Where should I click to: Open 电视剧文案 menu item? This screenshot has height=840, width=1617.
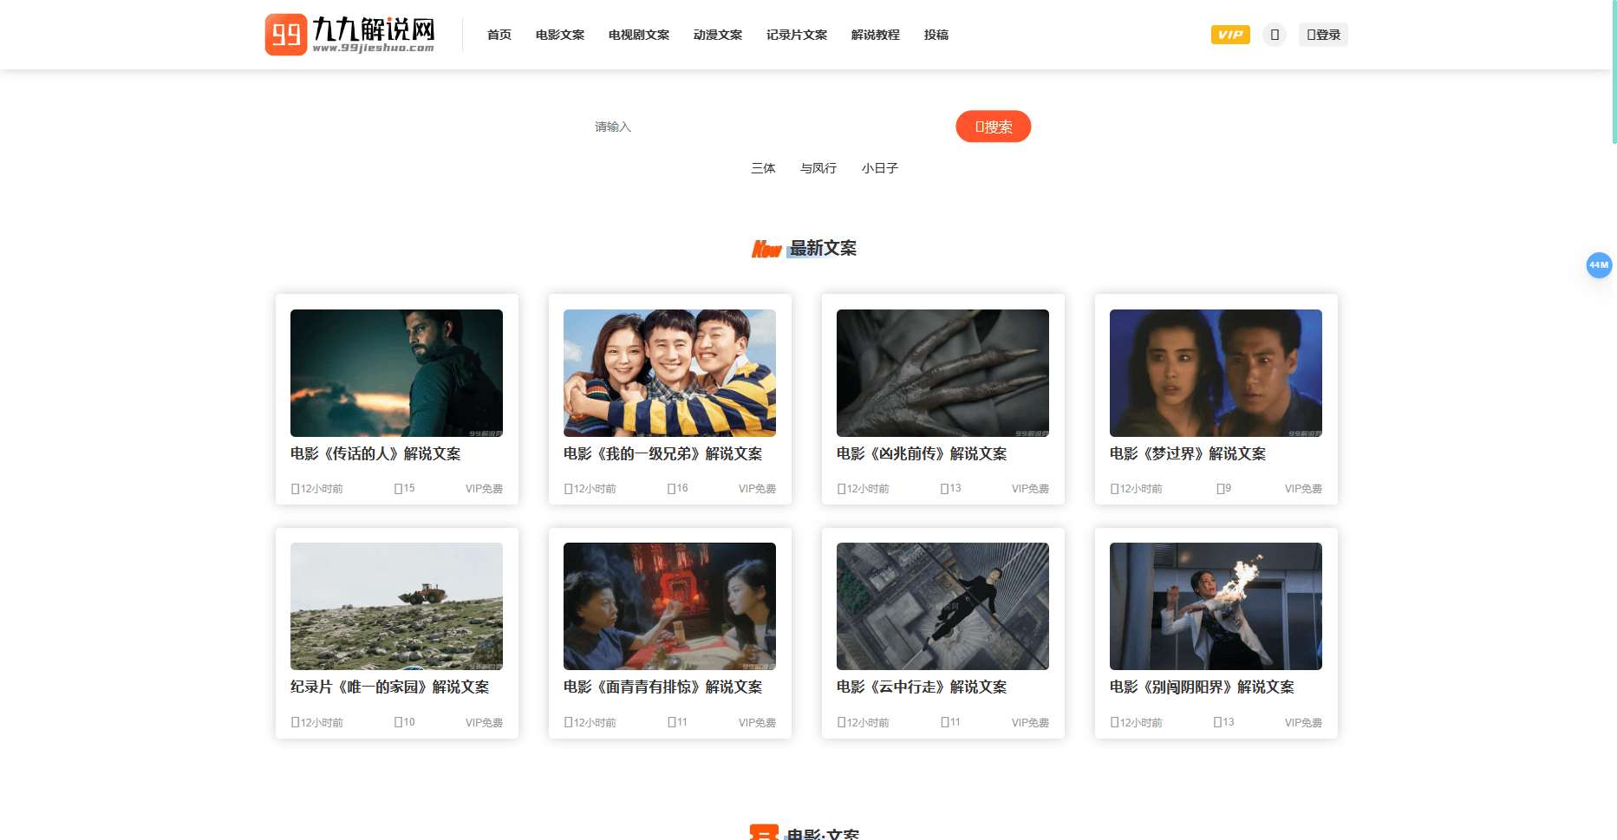(x=639, y=35)
